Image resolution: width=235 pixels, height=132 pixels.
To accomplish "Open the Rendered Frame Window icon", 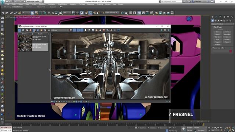I will click(160, 13).
